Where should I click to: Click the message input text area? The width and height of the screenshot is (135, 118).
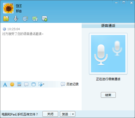pos(41,99)
